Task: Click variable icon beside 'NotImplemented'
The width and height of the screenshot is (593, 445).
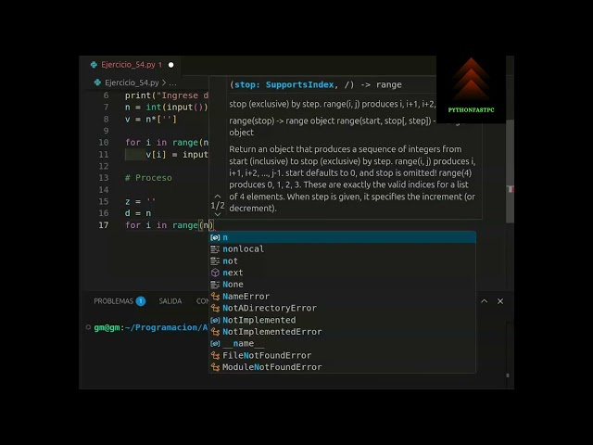Action: tap(215, 320)
